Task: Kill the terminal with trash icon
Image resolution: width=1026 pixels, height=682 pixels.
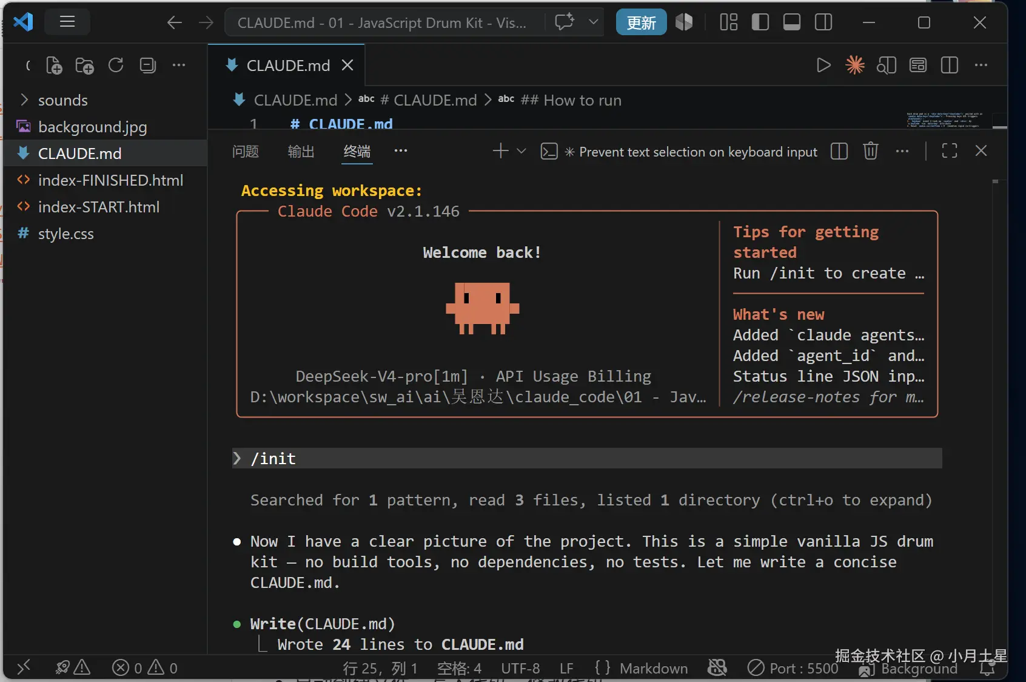Action: tap(871, 151)
